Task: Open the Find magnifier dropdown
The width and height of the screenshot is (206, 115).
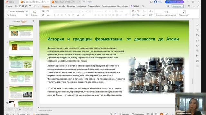Action: click(x=151, y=11)
